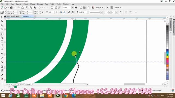Toggle Show Rulers button

tap(81, 8)
